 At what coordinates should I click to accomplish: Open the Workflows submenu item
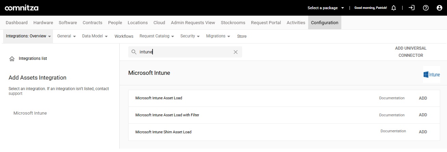[124, 36]
